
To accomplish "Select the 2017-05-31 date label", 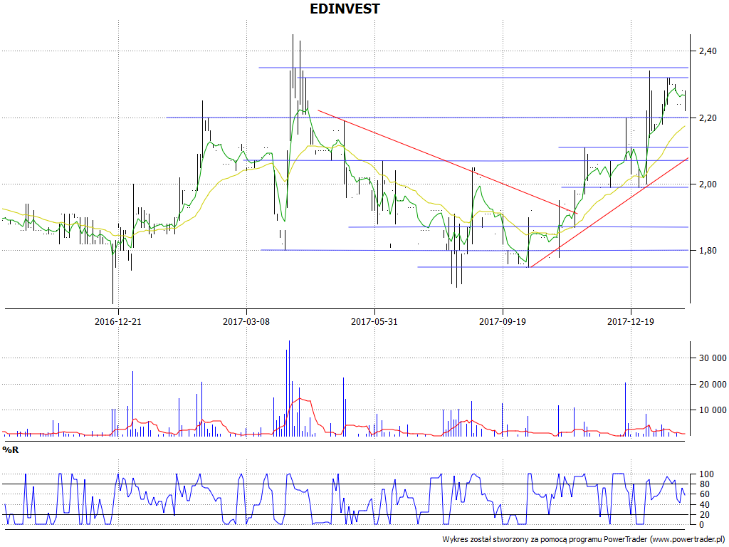I will coord(374,321).
